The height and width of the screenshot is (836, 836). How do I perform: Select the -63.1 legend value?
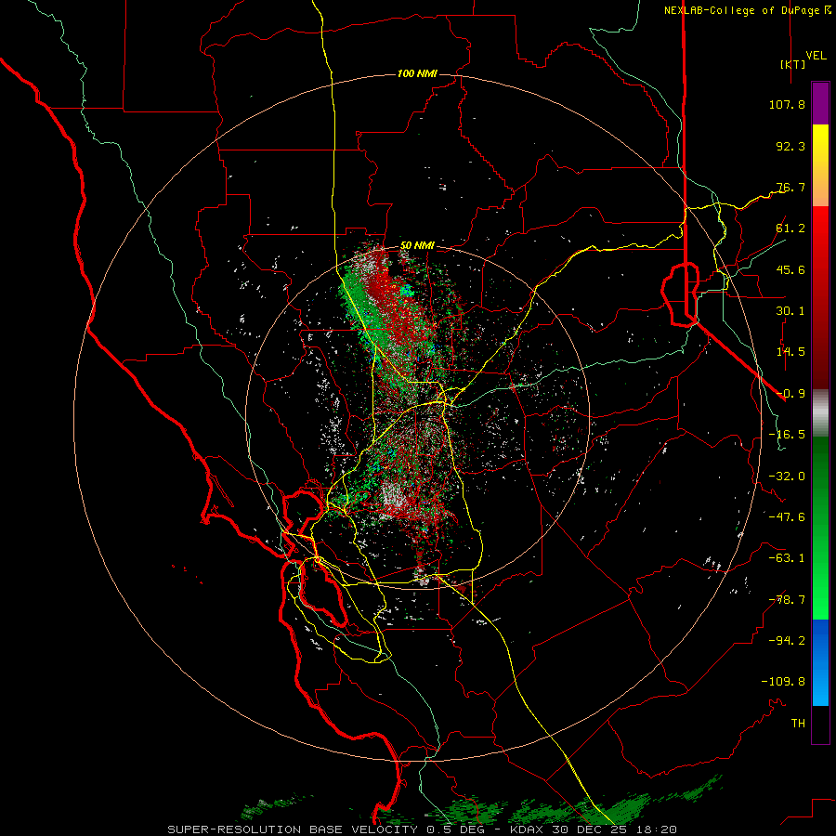(x=787, y=558)
